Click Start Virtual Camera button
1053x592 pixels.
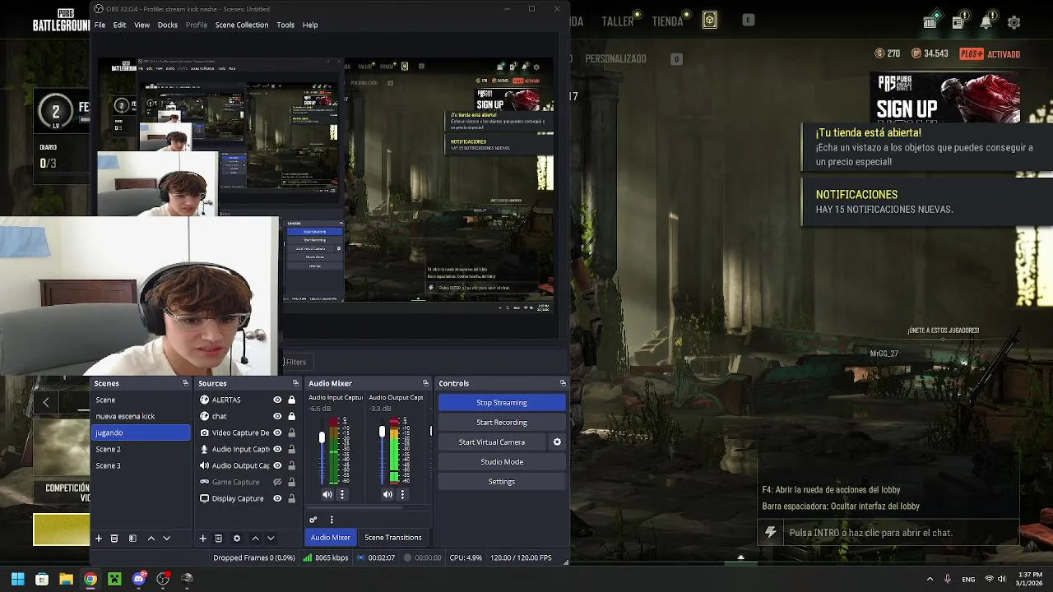click(492, 442)
